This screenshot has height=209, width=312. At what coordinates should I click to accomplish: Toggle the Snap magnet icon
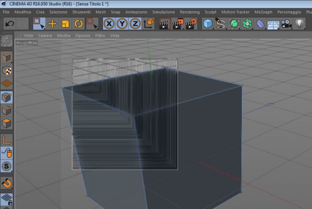coord(6,183)
